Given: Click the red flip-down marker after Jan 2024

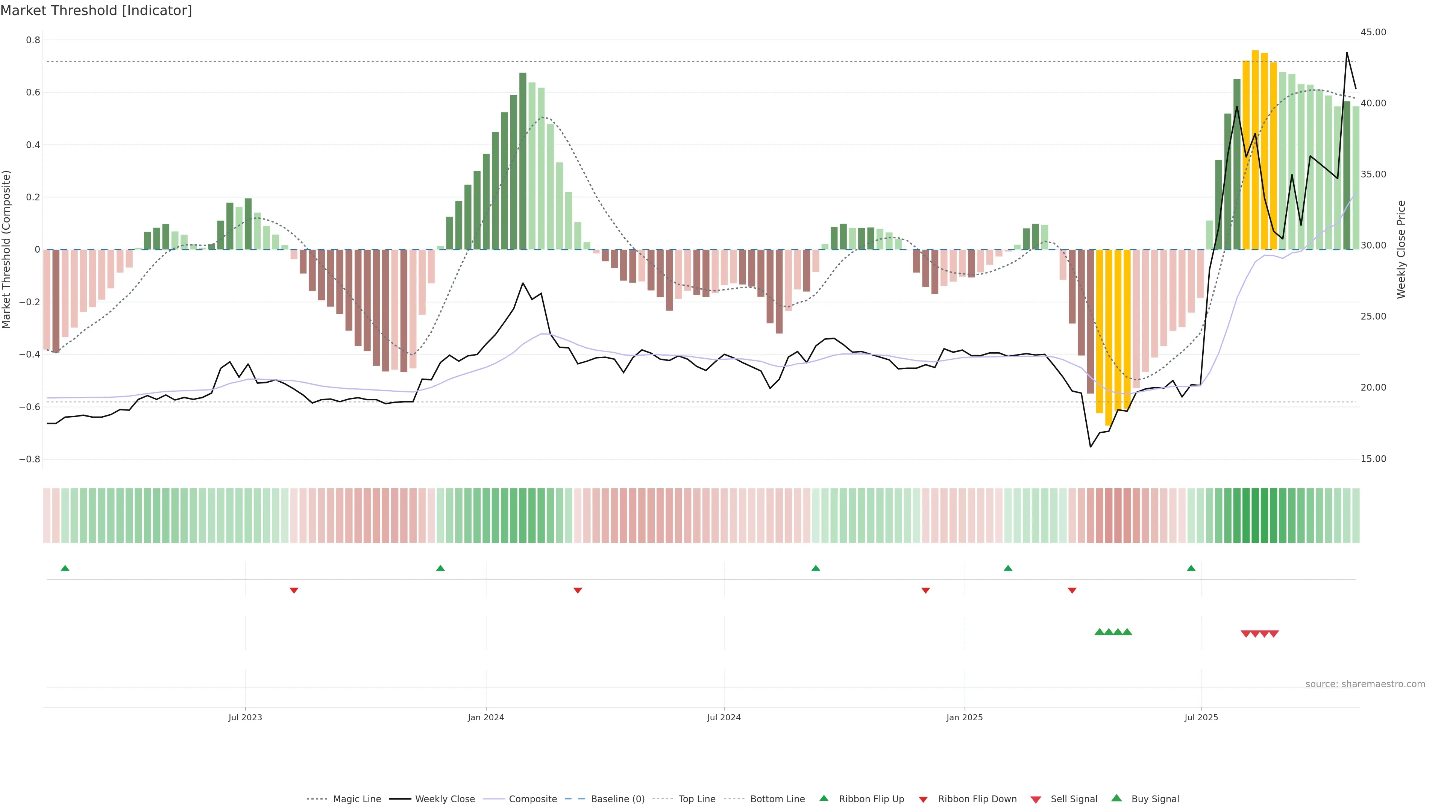Looking at the screenshot, I should tap(577, 590).
